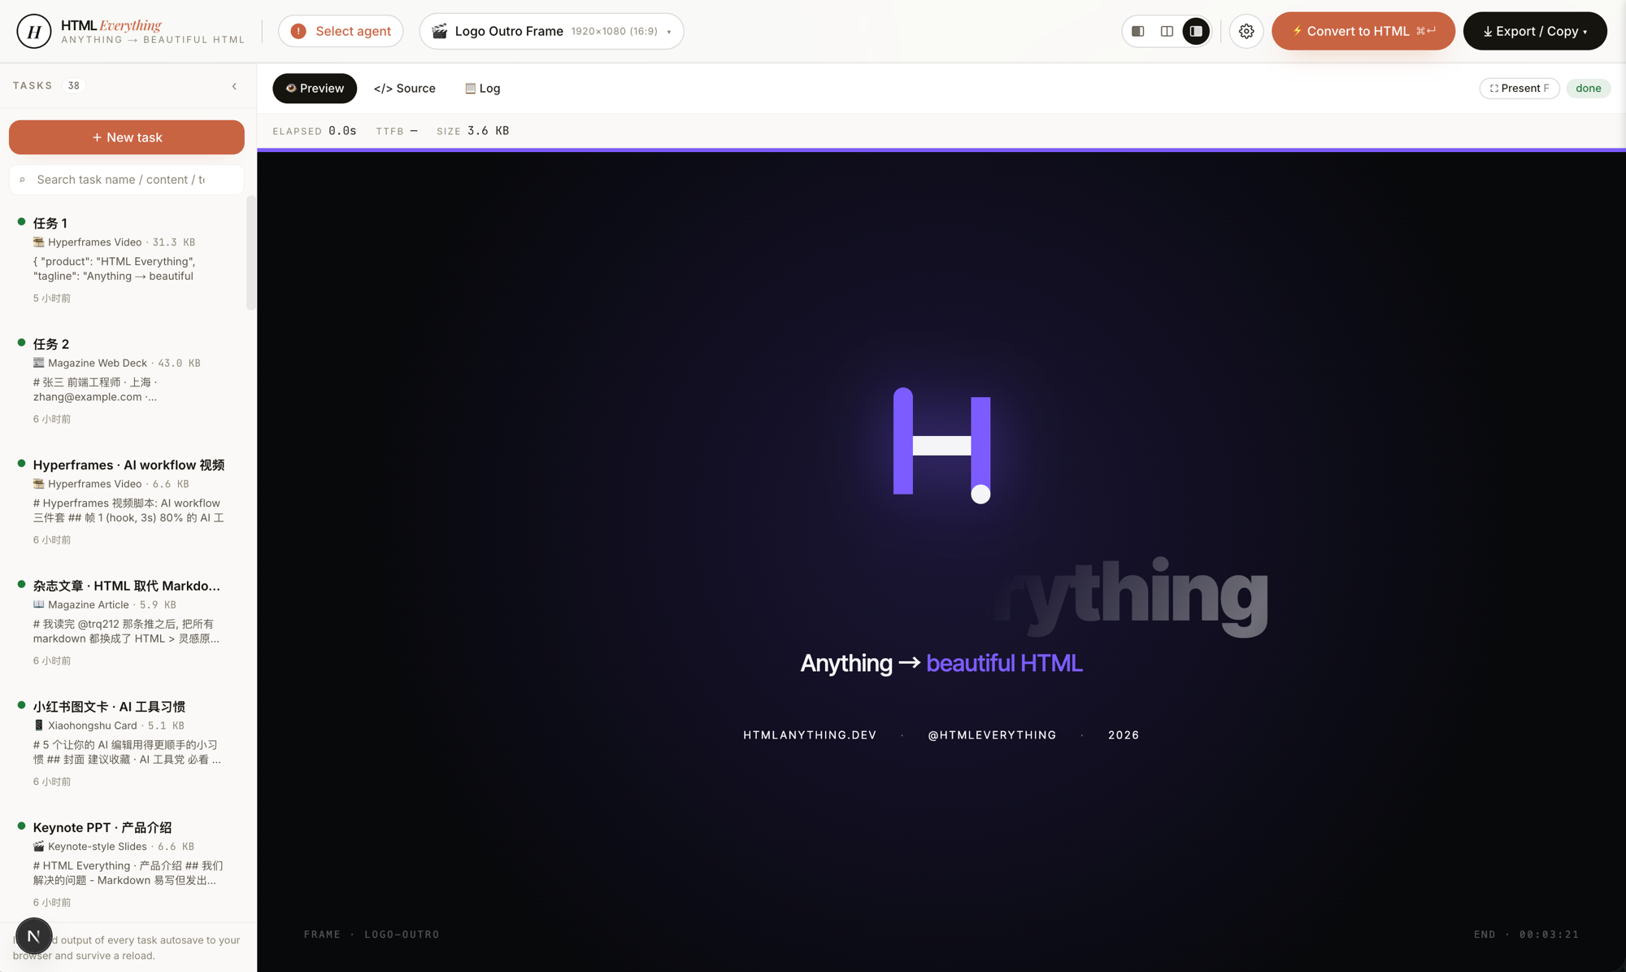Click the Hyperframes Video icon under AI workflow 视频
This screenshot has width=1626, height=972.
pos(38,483)
